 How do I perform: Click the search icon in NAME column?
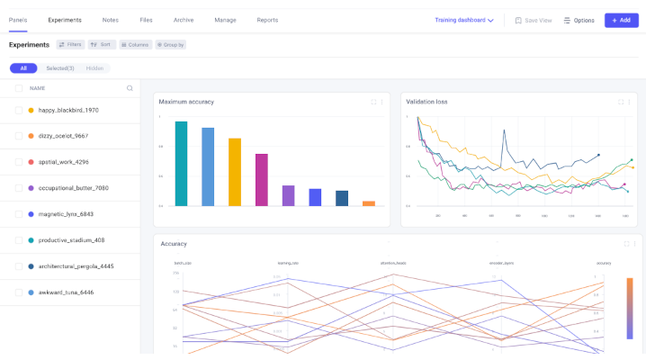click(x=130, y=88)
